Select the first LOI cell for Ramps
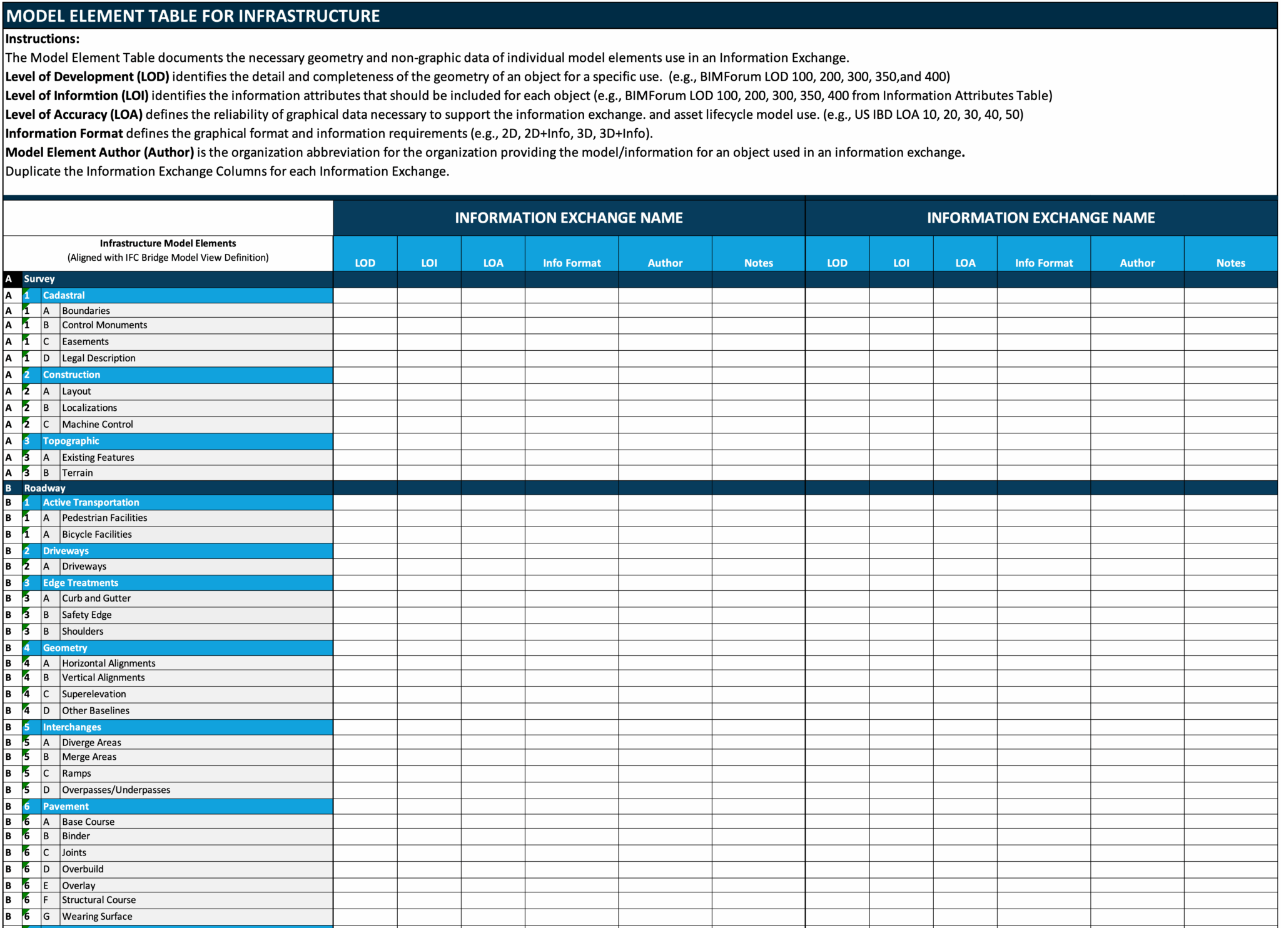 pyautogui.click(x=429, y=774)
